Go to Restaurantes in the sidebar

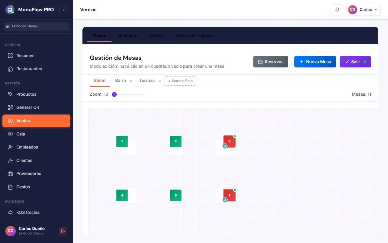36,69
